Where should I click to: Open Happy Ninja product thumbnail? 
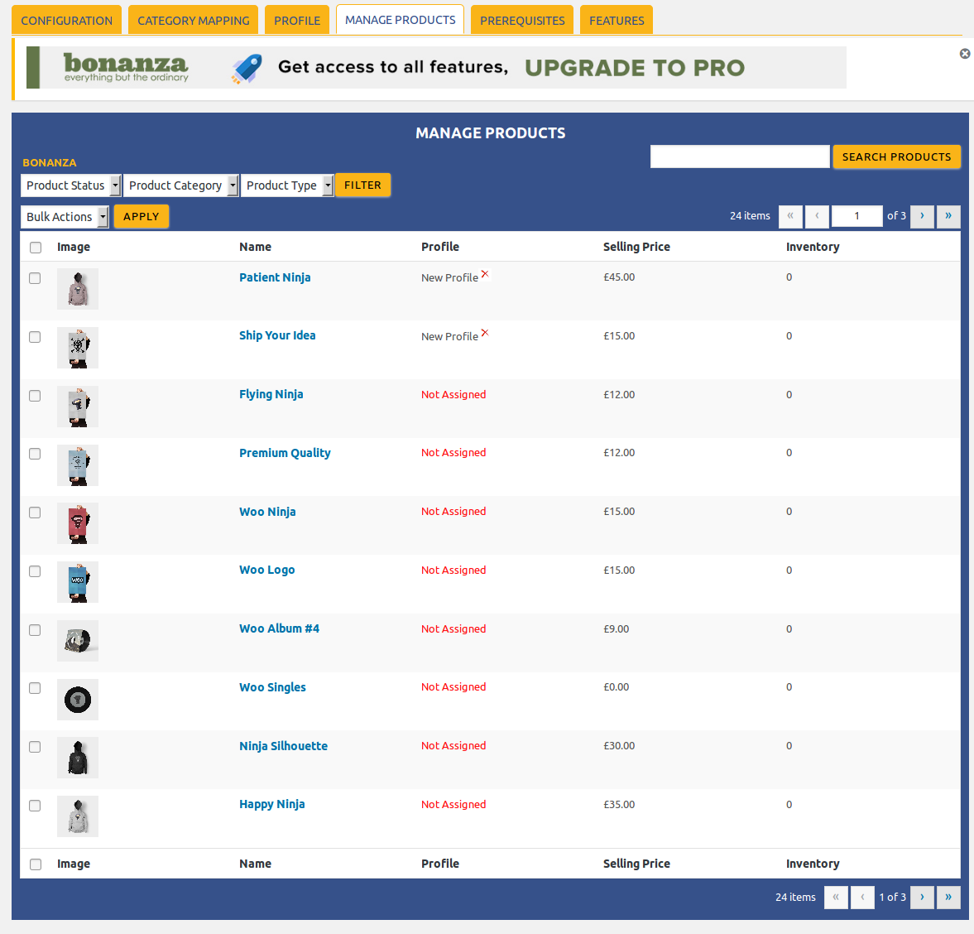coord(78,816)
